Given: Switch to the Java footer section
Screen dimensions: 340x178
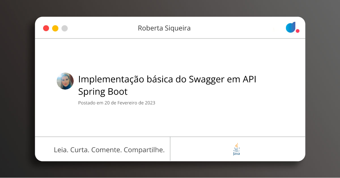Looking at the screenshot, I should coord(238,149).
